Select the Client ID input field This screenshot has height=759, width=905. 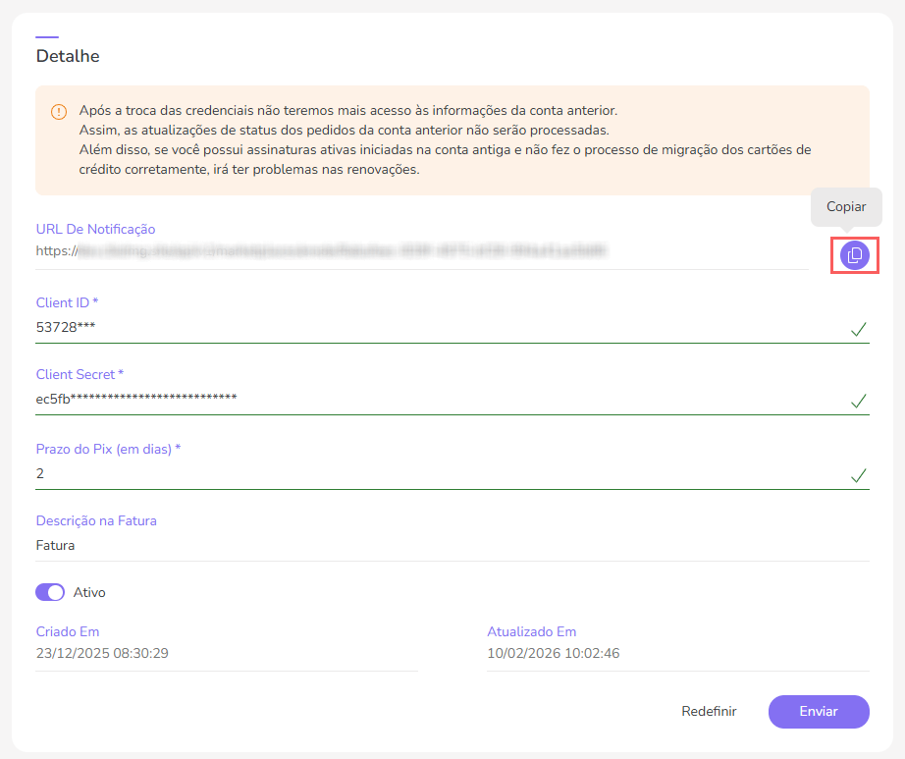294,326
